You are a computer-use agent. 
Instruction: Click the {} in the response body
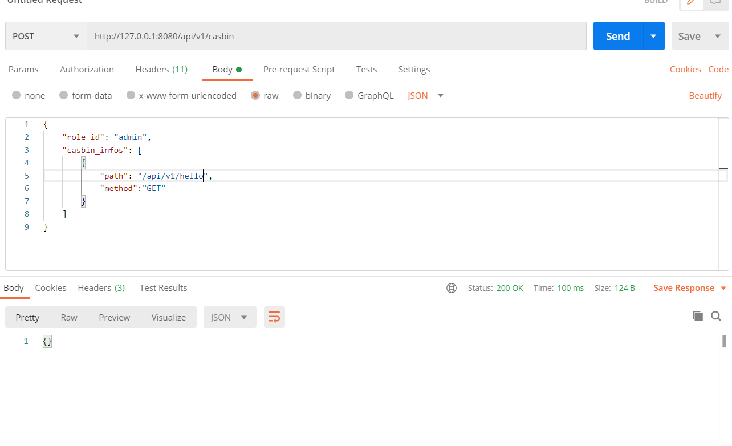47,341
